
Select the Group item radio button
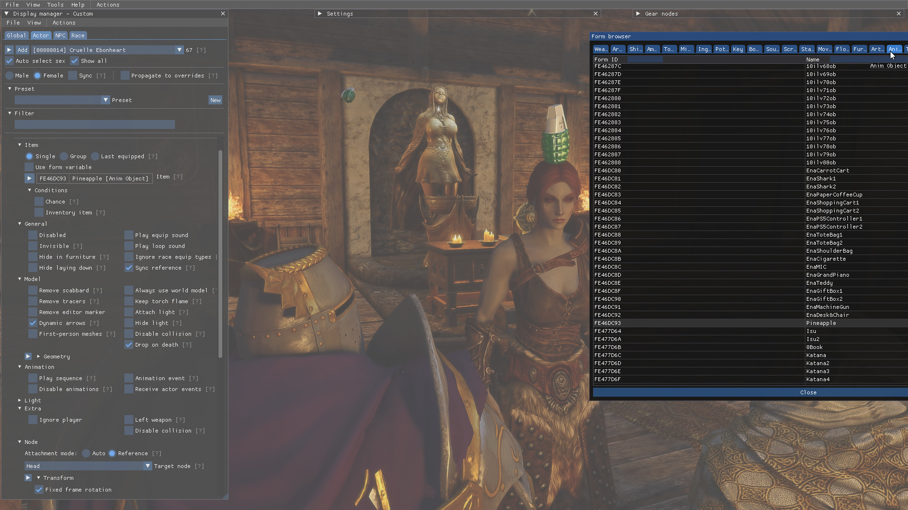[x=64, y=156]
